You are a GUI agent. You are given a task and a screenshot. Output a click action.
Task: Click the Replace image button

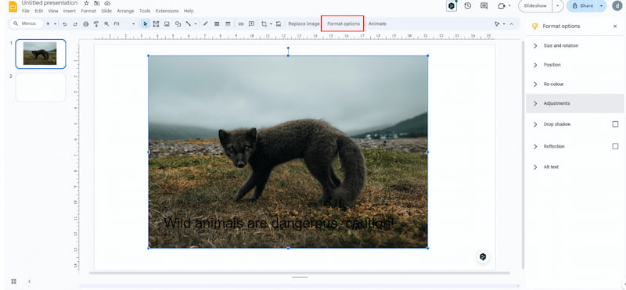(304, 24)
